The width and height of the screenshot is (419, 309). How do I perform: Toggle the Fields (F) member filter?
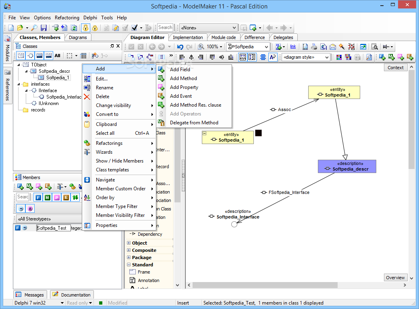39,198
